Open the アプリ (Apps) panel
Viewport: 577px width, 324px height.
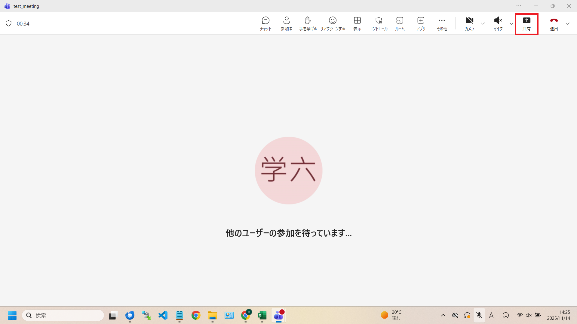421,23
